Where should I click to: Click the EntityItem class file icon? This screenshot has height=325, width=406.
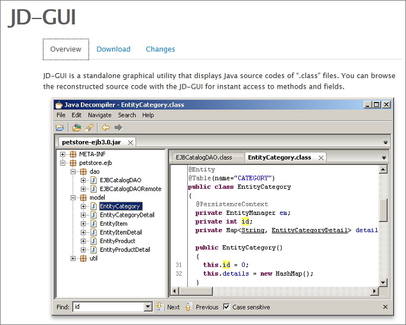(93, 224)
